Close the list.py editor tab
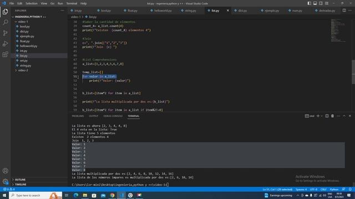 point(228,11)
